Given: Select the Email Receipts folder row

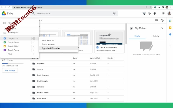Looking at the screenshot, I should (77, 81).
